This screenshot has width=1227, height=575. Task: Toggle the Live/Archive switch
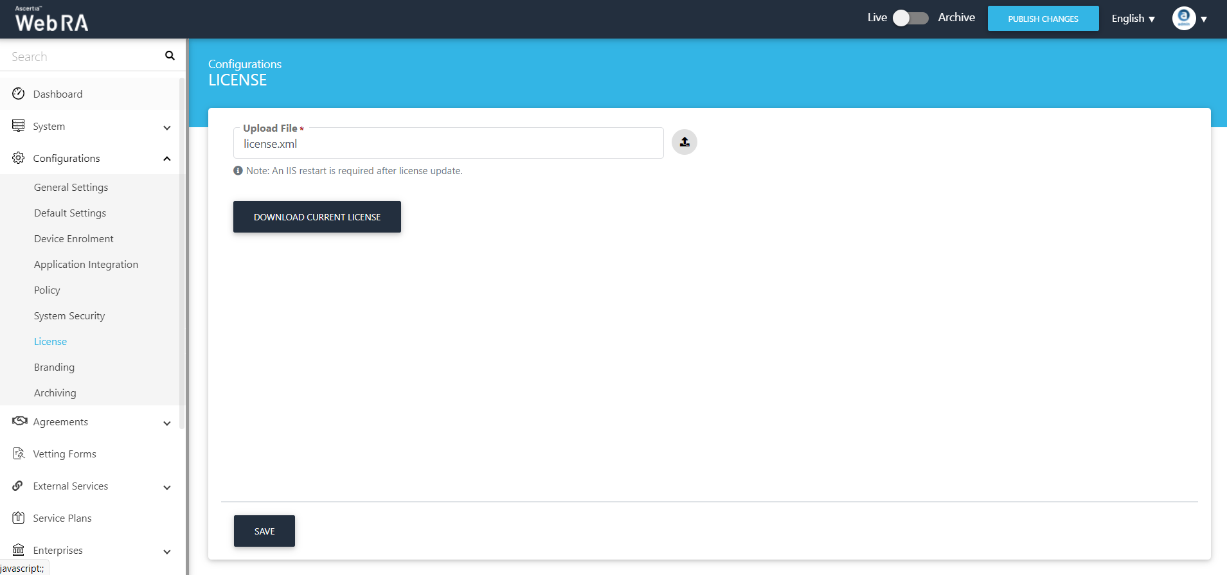click(910, 18)
